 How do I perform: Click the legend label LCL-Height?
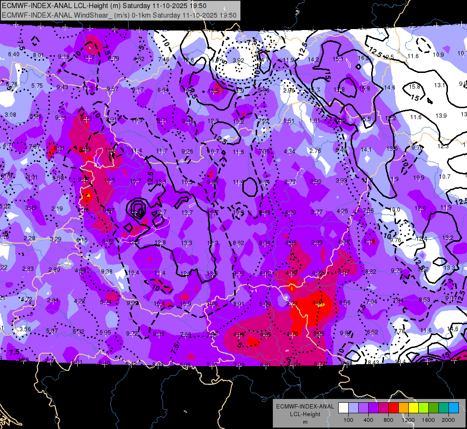[x=305, y=414]
